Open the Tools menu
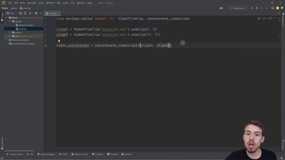 [x=66, y=3]
